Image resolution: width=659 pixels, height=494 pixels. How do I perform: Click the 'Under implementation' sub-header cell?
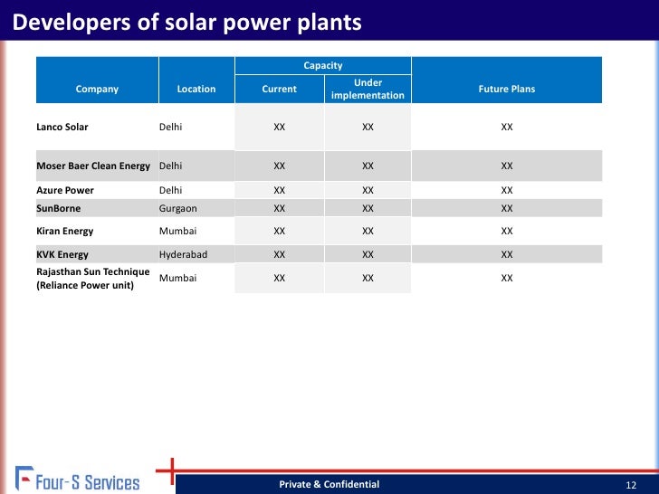368,89
